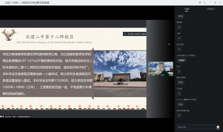Minimize the livestream window

click(x=210, y=2)
